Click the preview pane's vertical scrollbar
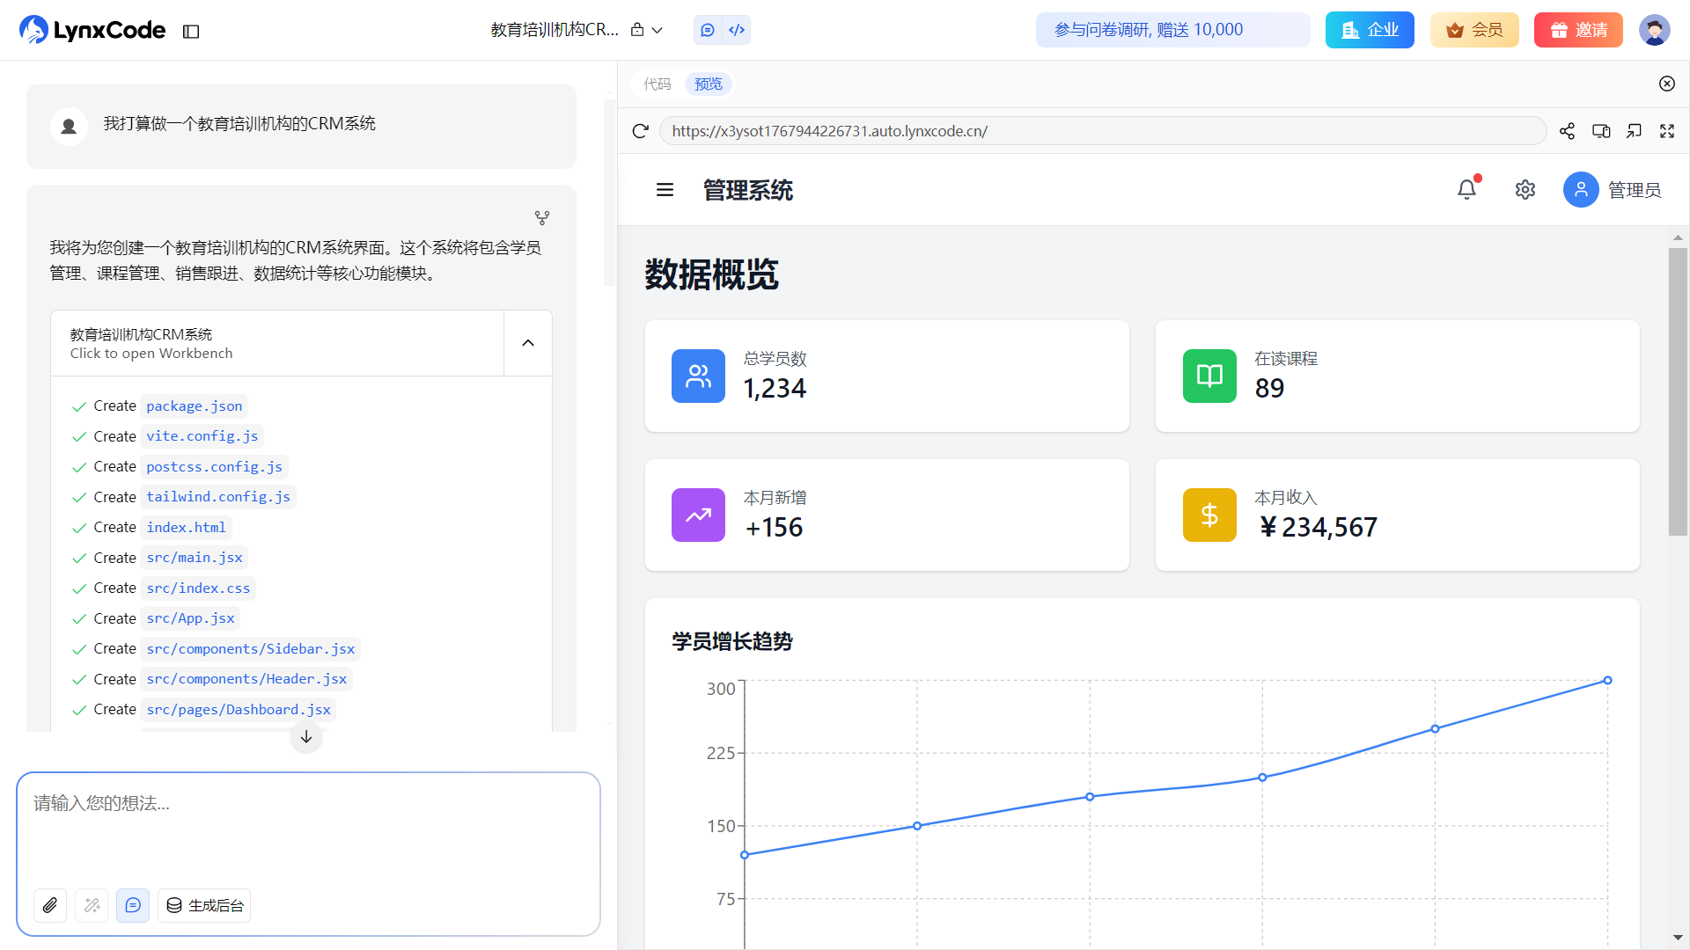Viewport: 1690px width, 950px height. [x=1678, y=391]
